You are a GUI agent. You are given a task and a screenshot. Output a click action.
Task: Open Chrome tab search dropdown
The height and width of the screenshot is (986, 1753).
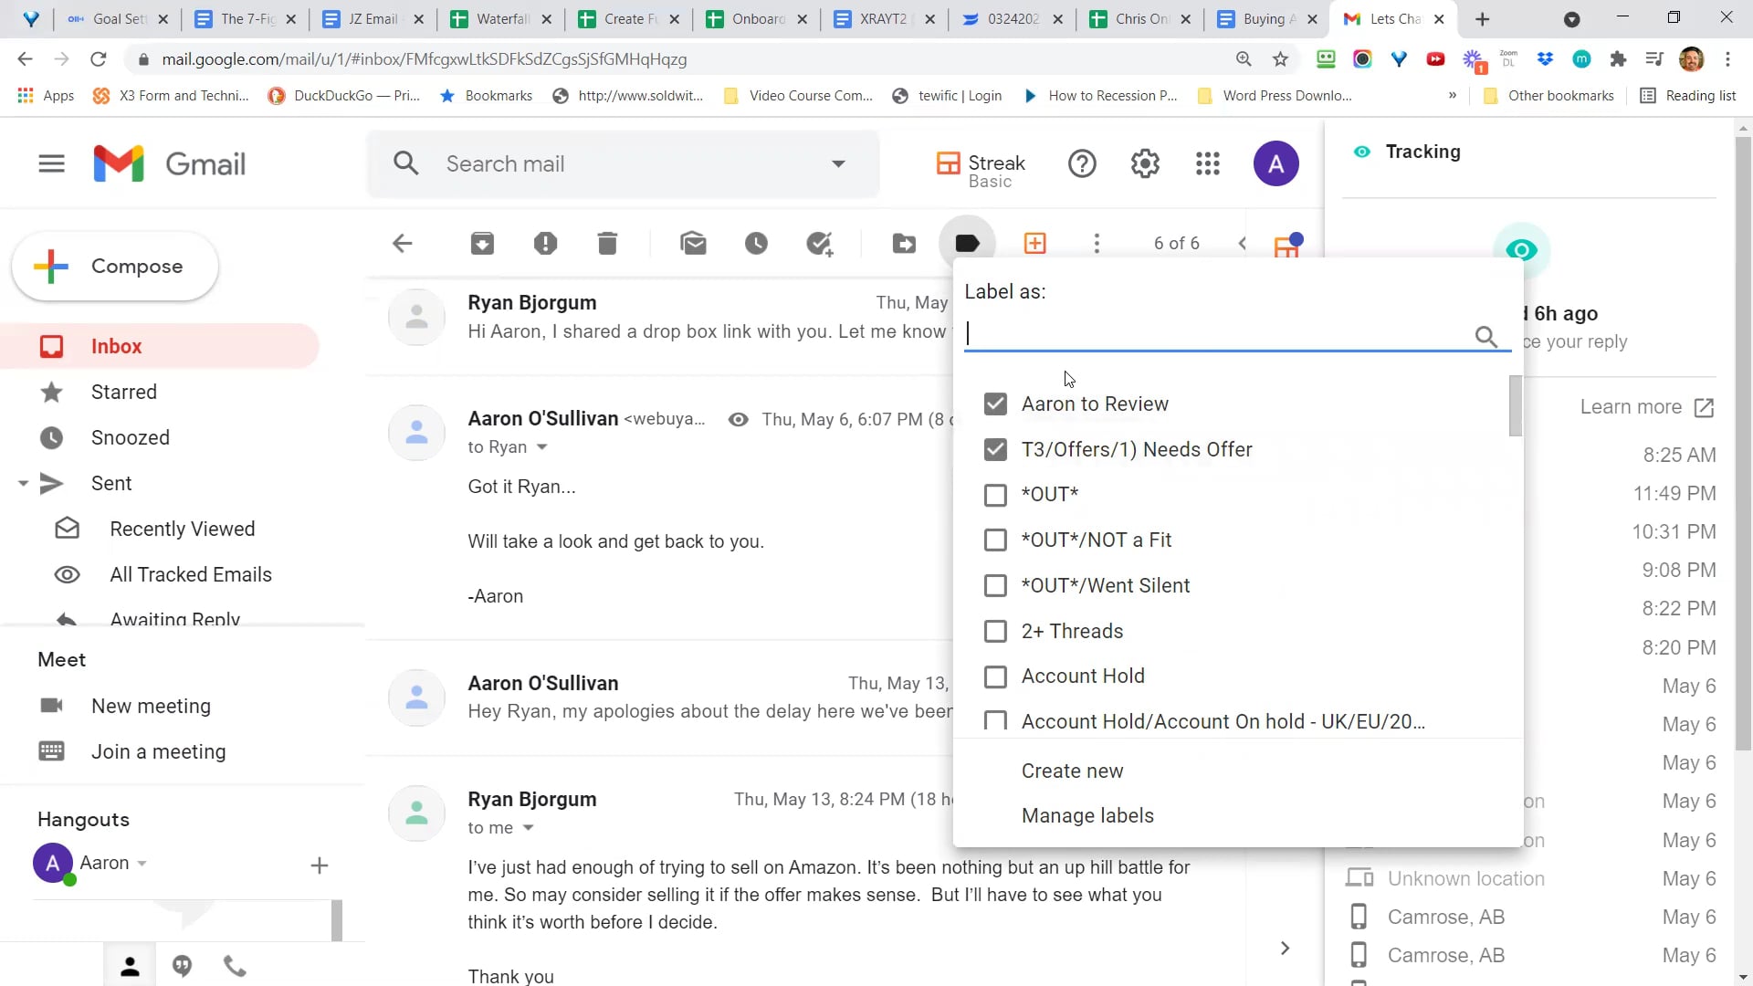[1571, 19]
